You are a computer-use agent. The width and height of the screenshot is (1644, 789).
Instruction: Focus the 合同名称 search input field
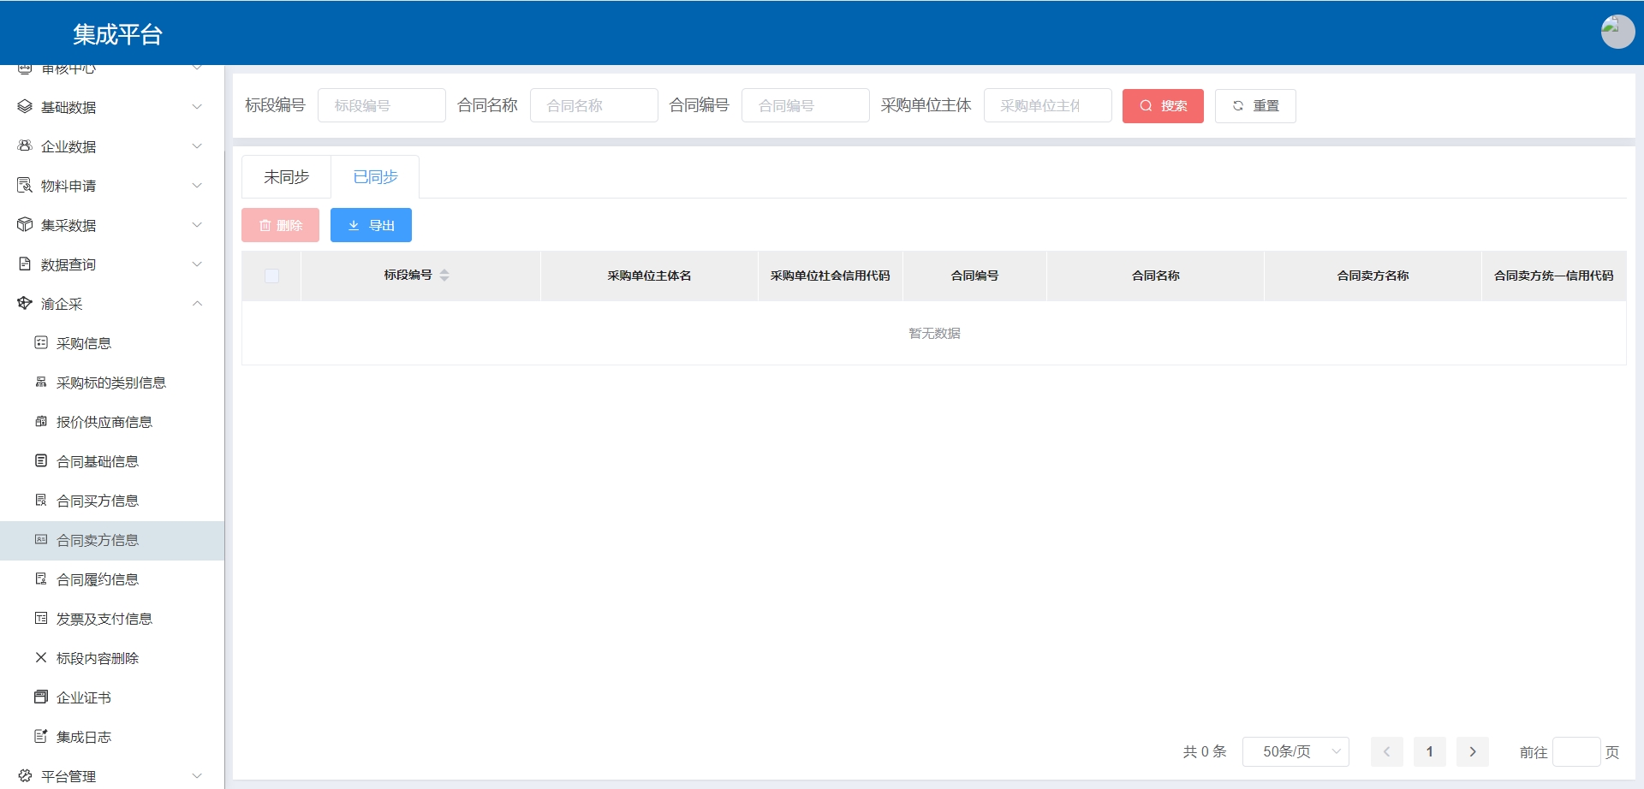tap(593, 106)
